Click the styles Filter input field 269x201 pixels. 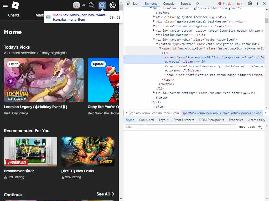point(180,127)
